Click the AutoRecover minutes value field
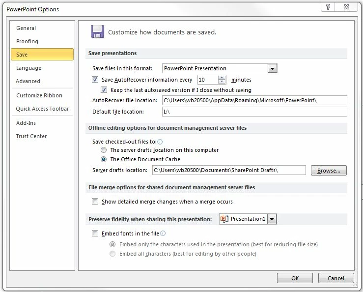 [208, 80]
